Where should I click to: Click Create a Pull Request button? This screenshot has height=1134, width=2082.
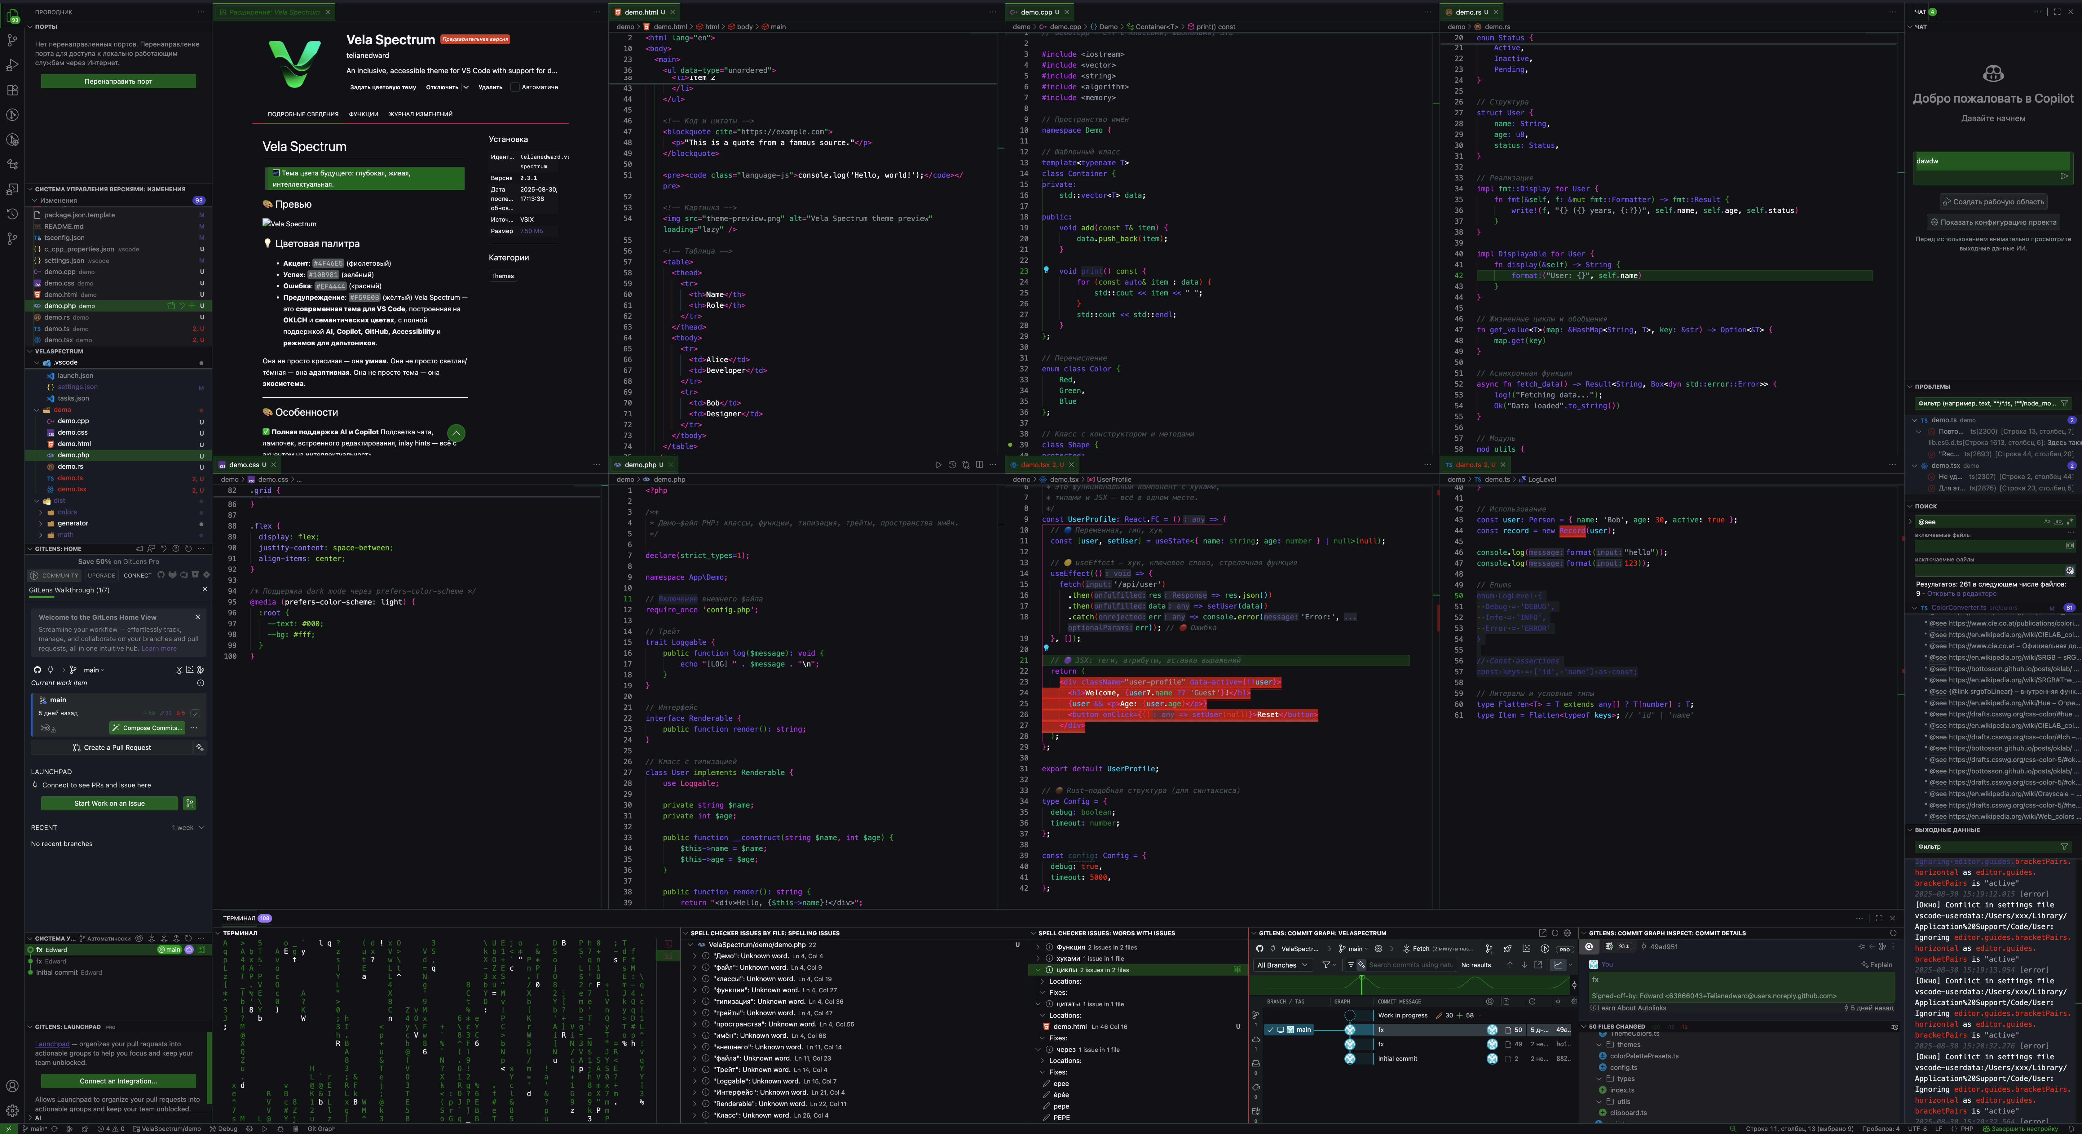tap(112, 748)
